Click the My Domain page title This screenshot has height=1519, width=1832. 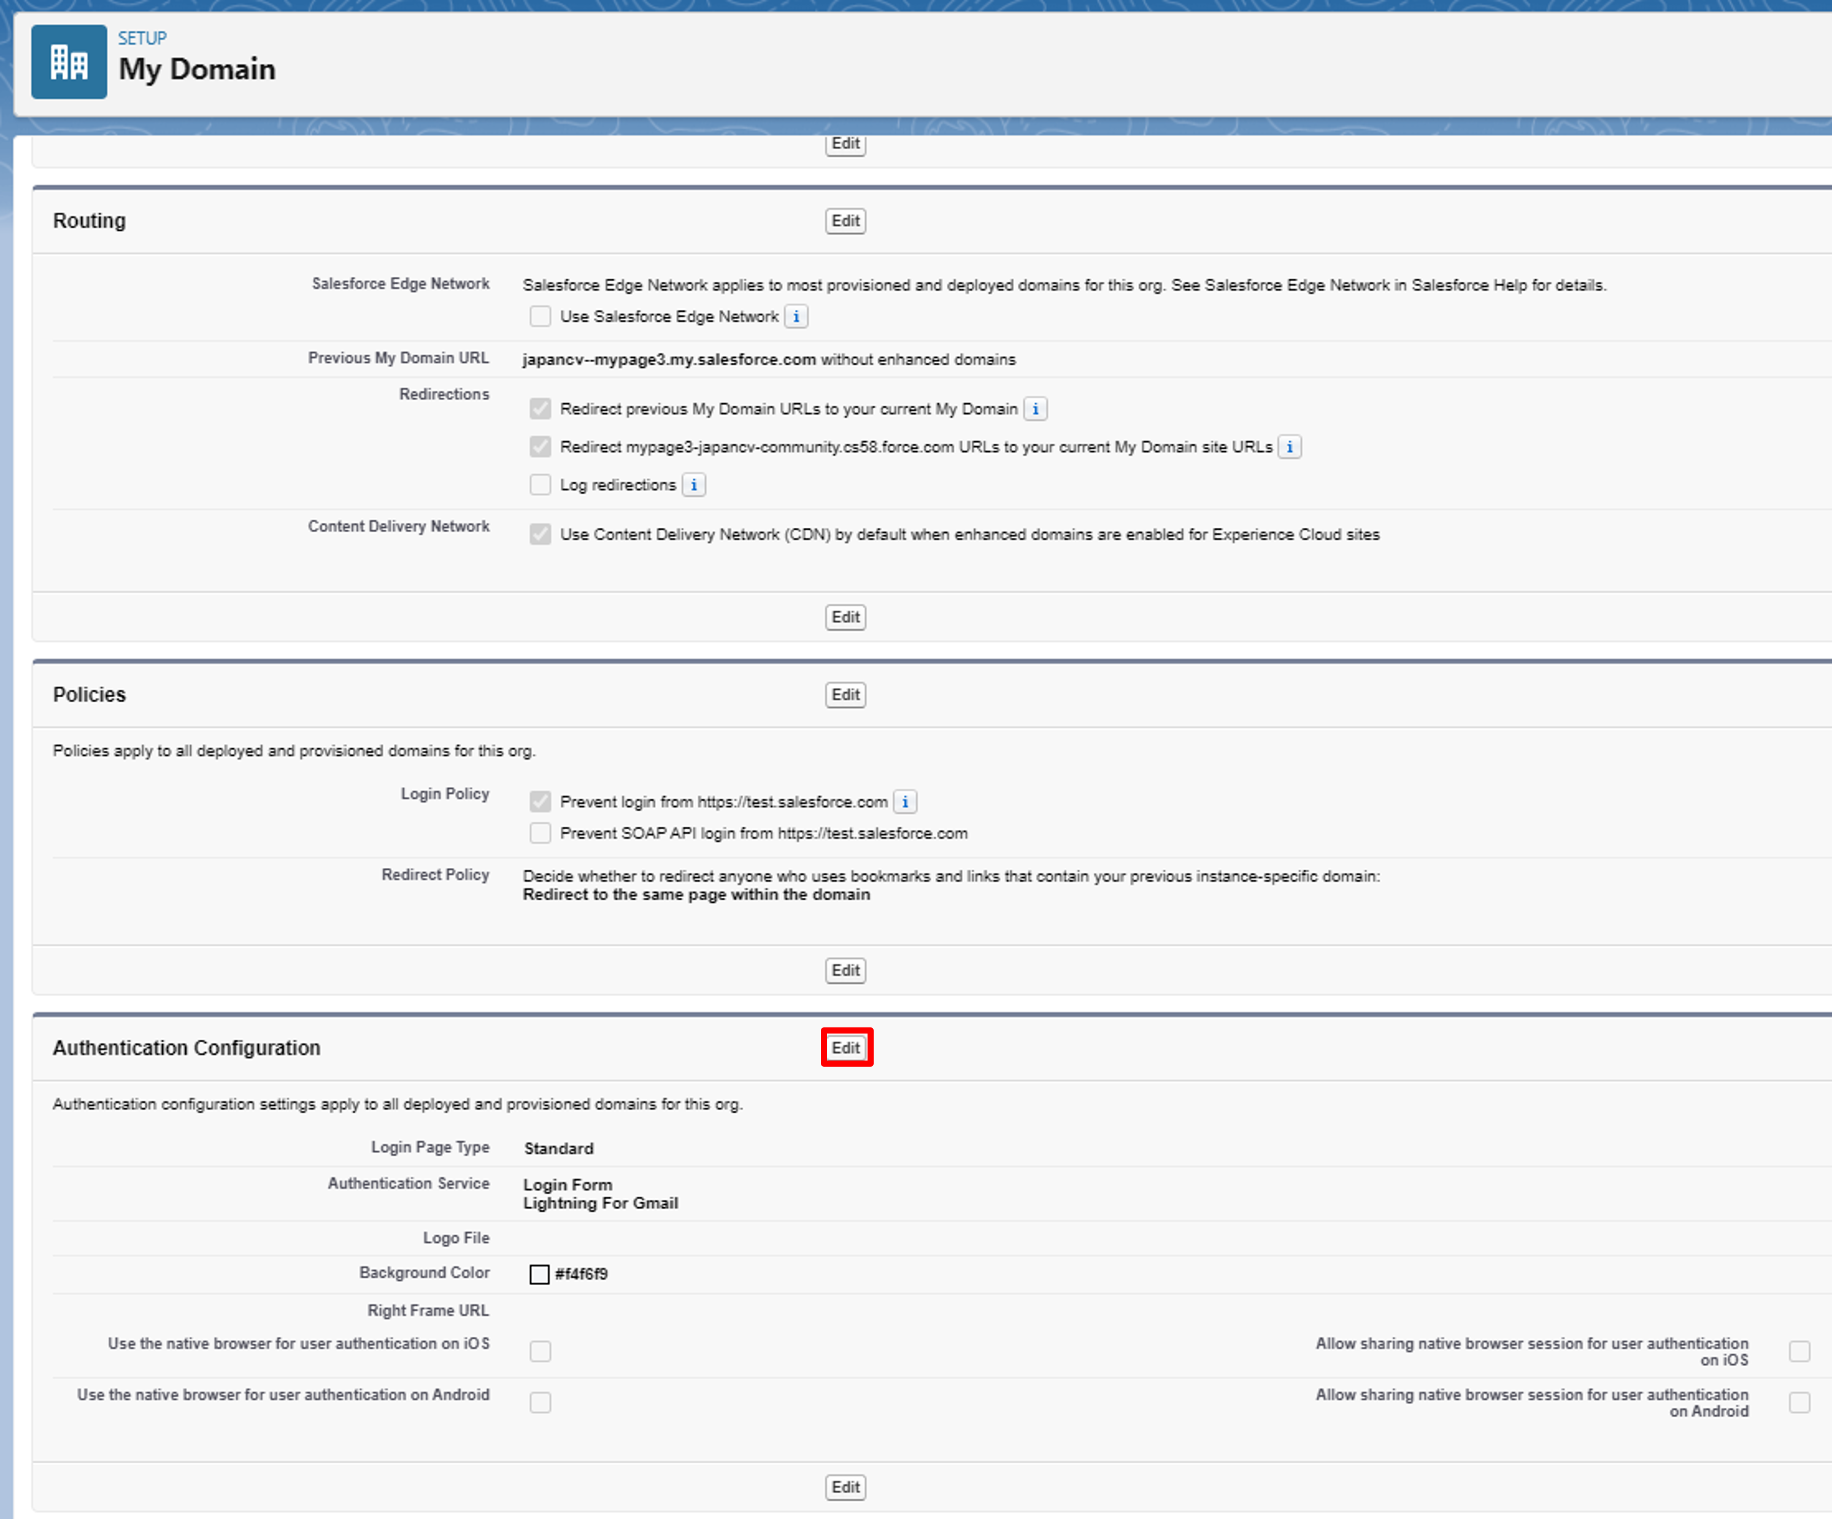coord(197,69)
